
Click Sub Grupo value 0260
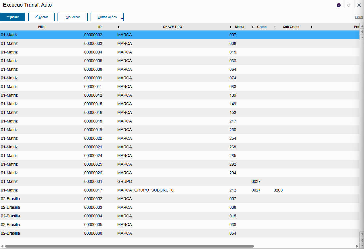point(278,190)
